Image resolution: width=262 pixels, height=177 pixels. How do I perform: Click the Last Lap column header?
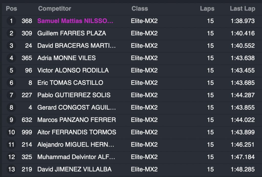242,8
